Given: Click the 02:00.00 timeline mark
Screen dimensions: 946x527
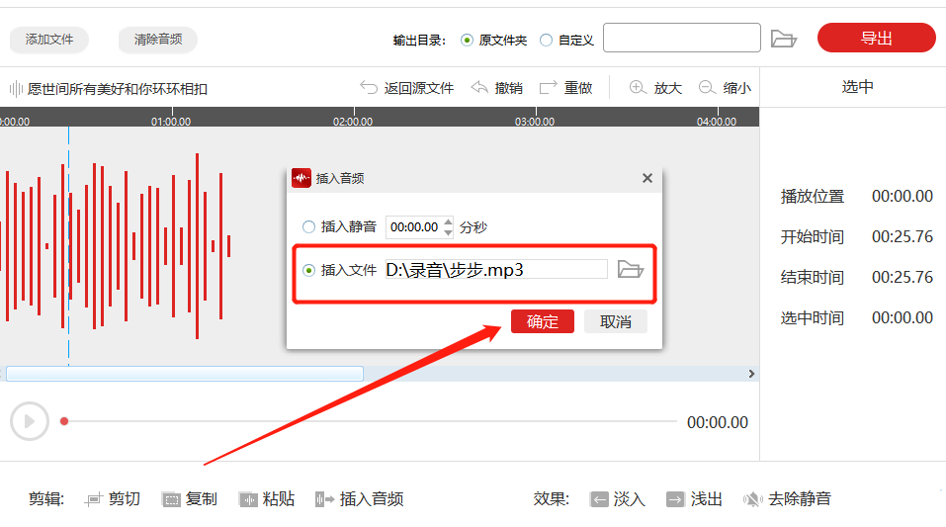Looking at the screenshot, I should tap(353, 122).
